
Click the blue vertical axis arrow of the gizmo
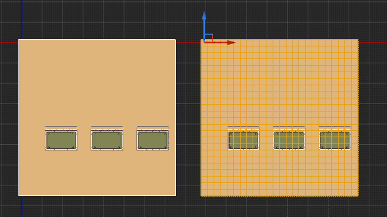pyautogui.click(x=204, y=20)
